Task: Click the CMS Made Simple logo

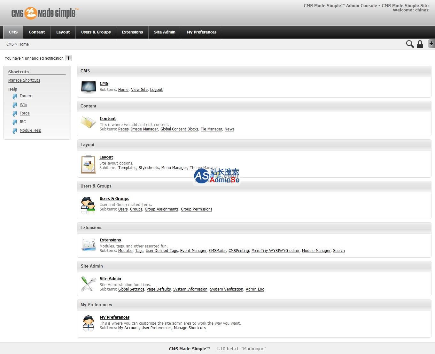Action: coord(45,13)
